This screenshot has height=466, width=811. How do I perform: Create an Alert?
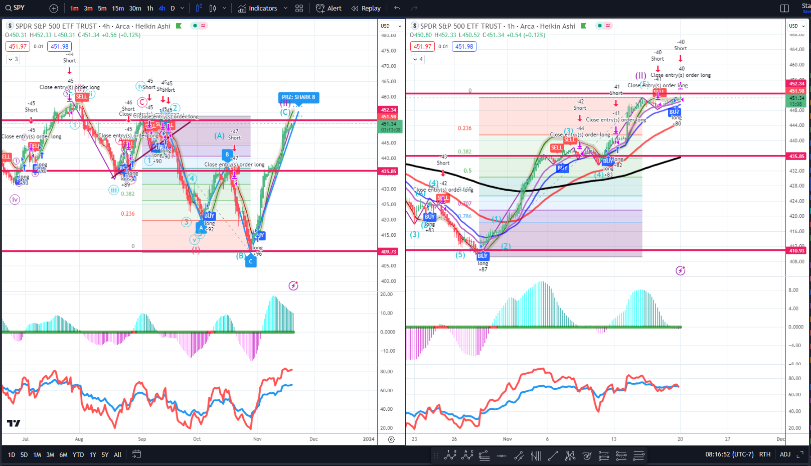pyautogui.click(x=329, y=9)
